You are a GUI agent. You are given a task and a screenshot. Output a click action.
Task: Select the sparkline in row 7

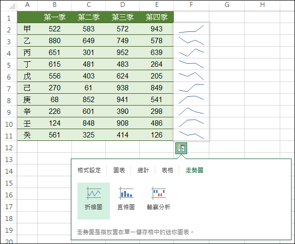(x=191, y=88)
